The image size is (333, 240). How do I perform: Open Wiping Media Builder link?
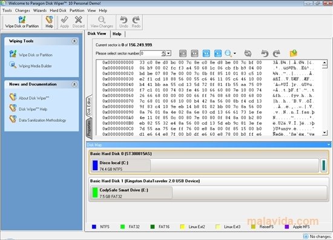click(x=35, y=66)
